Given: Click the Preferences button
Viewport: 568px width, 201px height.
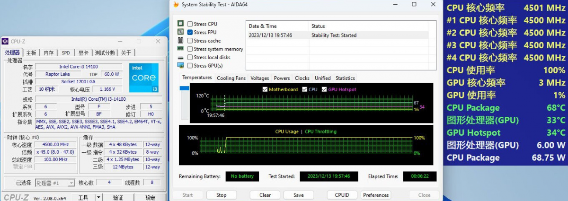Looking at the screenshot, I should [x=376, y=195].
